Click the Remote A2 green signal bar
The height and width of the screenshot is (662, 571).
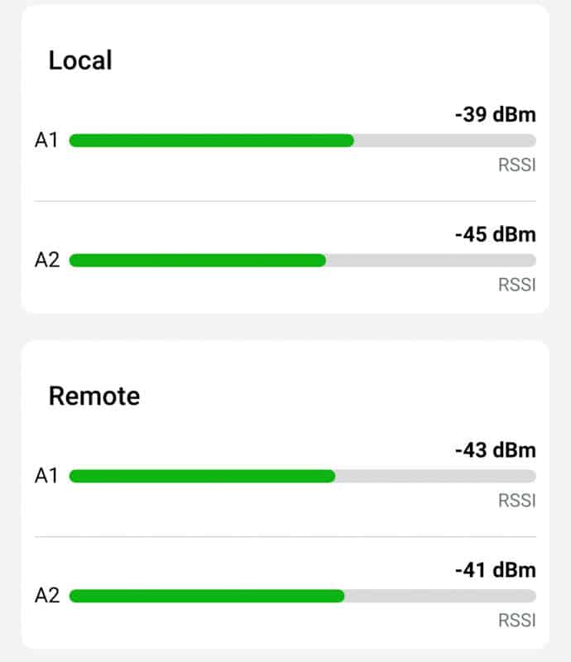207,596
